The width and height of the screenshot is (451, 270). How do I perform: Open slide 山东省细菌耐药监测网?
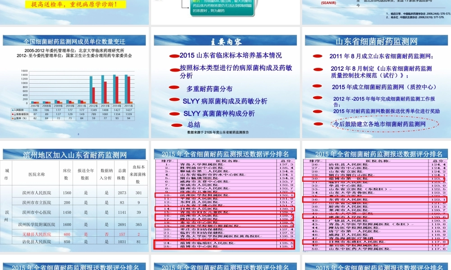pyautogui.click(x=377, y=41)
